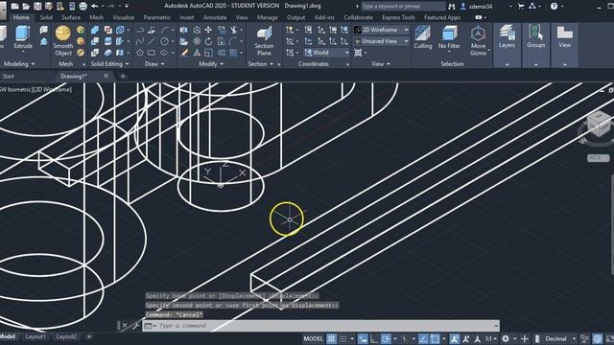Switch to the Annotate ribbon tab
Image resolution: width=614 pixels, height=345 pixels.
215,17
